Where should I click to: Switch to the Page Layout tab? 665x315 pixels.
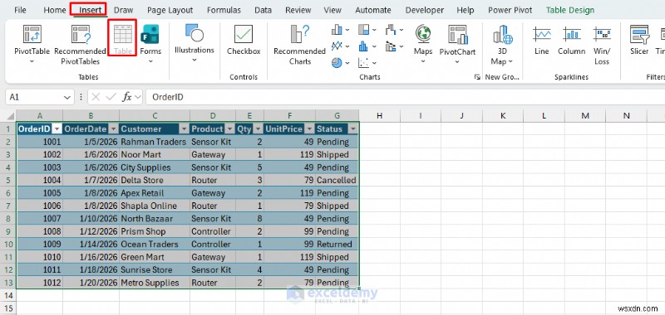(x=170, y=10)
